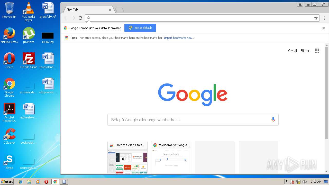Open the Welcome to Google Chrome thumbnail
329x185 pixels.
171,157
